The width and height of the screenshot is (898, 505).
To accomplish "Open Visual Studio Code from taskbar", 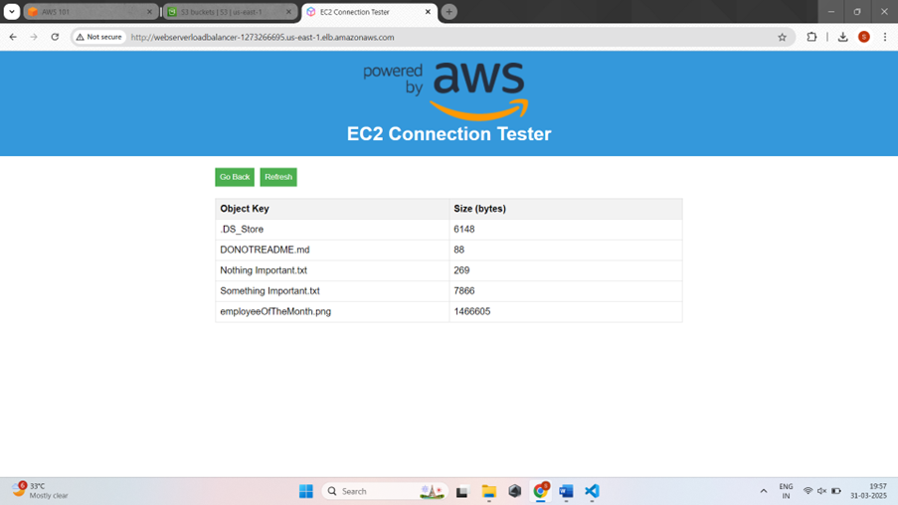I will pyautogui.click(x=592, y=491).
